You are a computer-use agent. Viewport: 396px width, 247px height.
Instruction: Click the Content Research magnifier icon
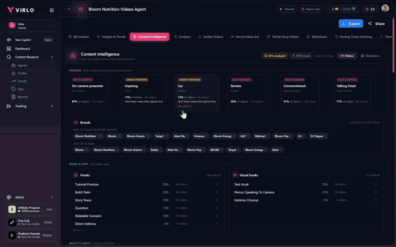(x=9, y=57)
